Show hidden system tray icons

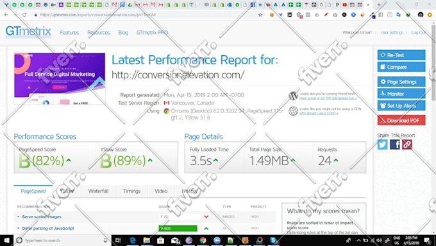pos(358,240)
